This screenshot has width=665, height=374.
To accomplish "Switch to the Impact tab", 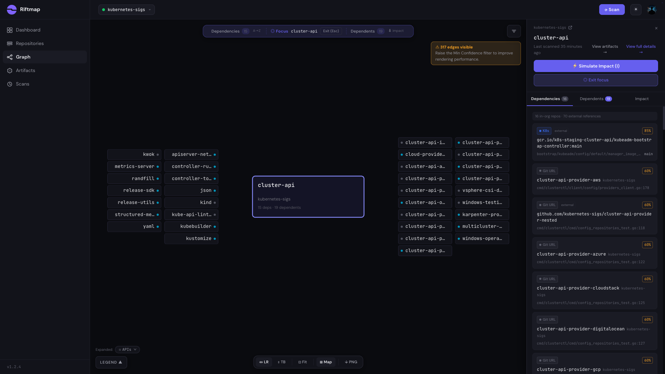I will point(642,99).
